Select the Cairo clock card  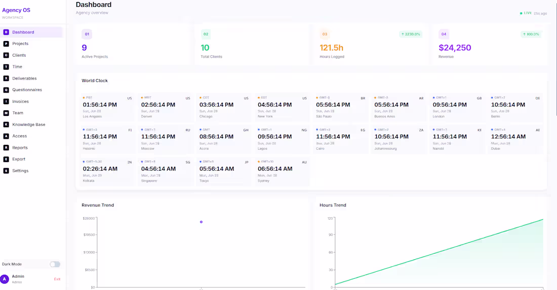point(340,139)
